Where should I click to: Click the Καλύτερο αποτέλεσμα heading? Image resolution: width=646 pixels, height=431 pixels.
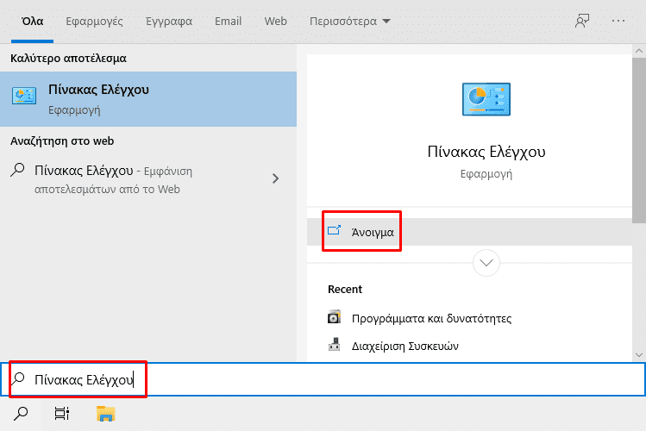[x=68, y=59]
